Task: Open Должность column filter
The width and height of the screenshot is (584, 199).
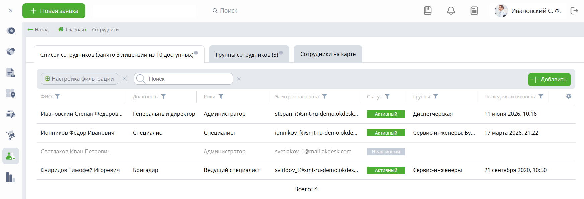Action: click(x=163, y=96)
